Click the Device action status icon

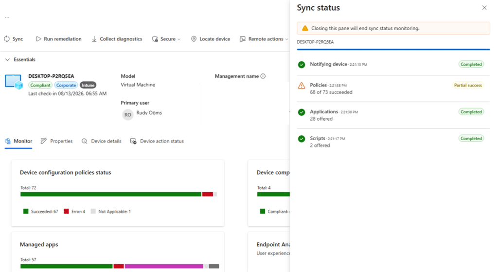(133, 141)
